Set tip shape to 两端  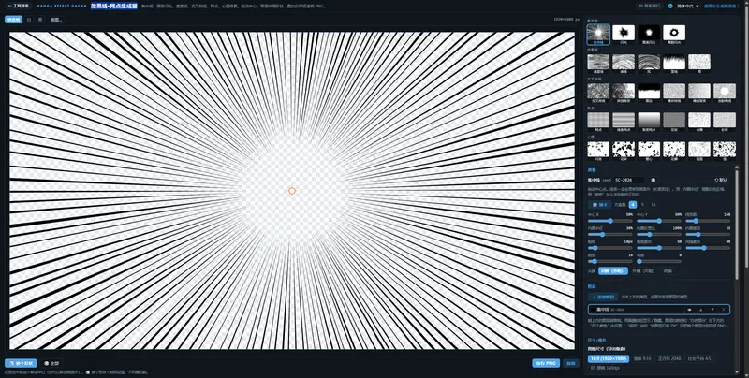click(668, 271)
